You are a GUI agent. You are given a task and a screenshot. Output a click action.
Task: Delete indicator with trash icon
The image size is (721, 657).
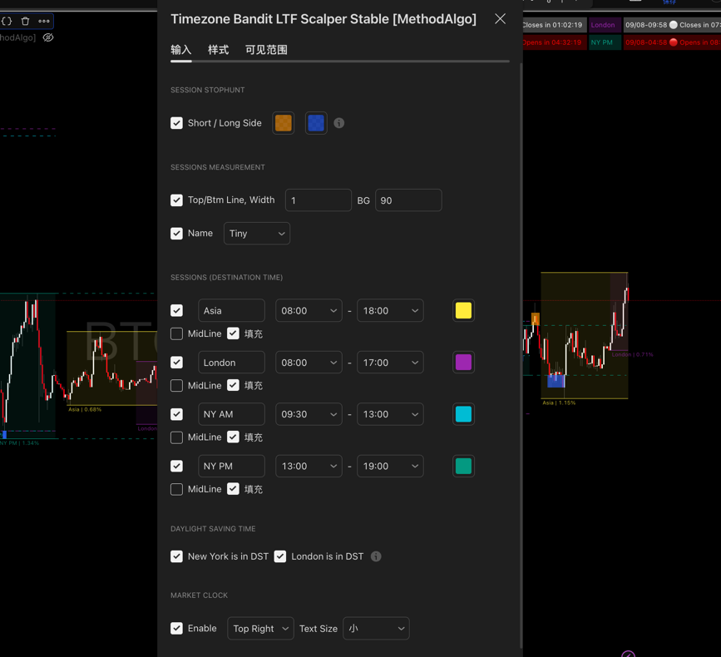25,21
